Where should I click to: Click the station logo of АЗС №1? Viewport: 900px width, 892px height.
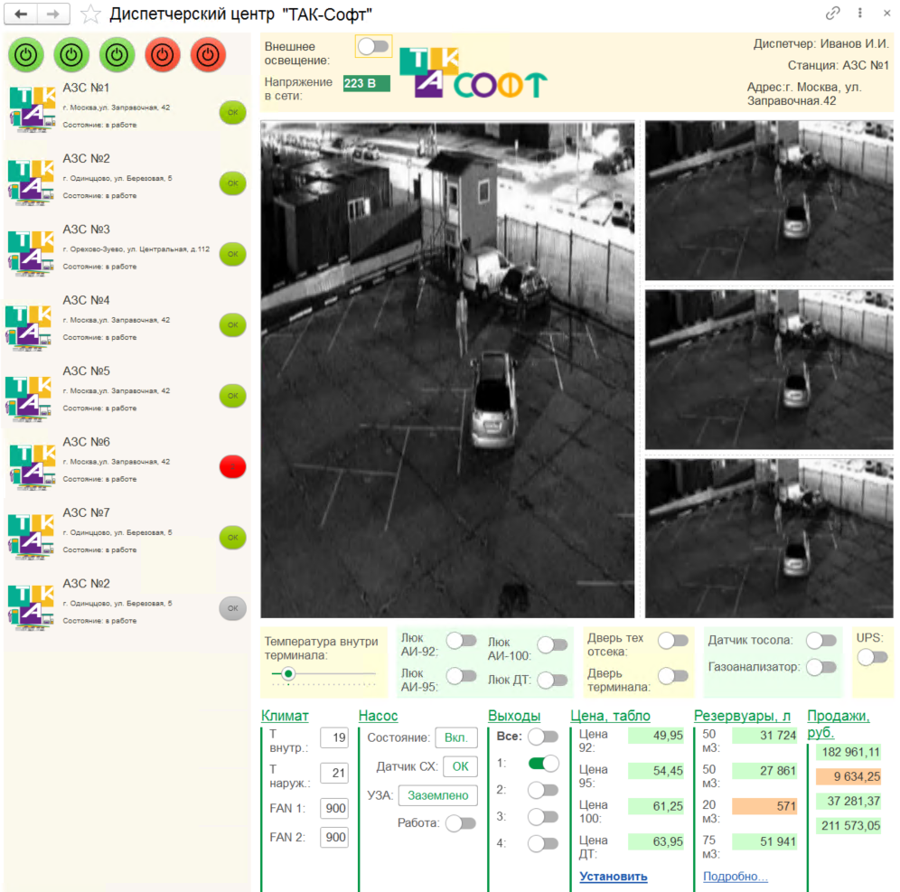(x=33, y=109)
